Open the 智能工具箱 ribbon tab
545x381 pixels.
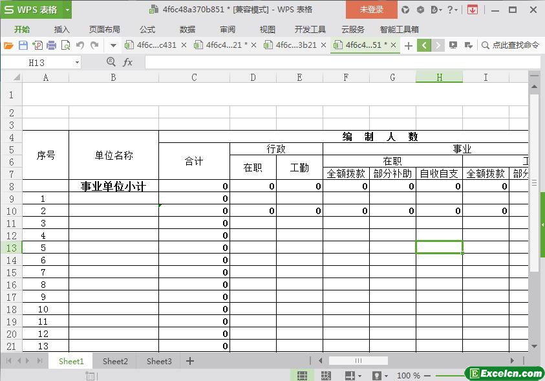pyautogui.click(x=400, y=30)
